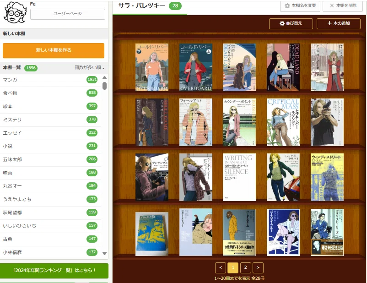Click the 本の追加 add book button
The width and height of the screenshot is (367, 283).
point(339,23)
